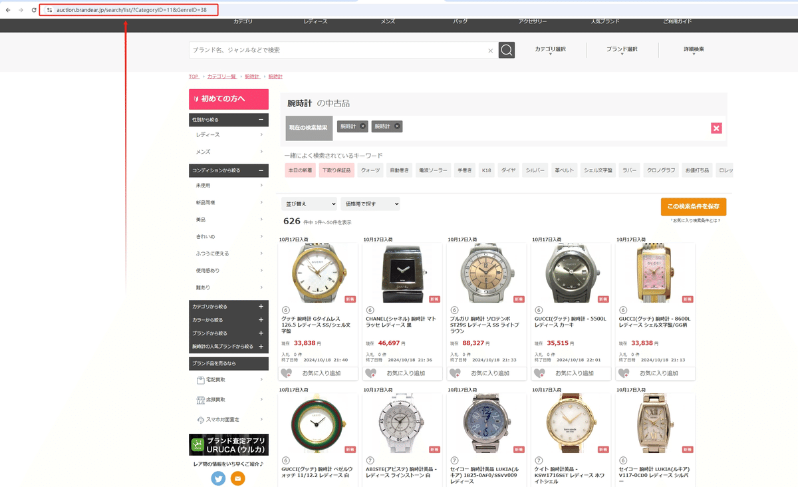This screenshot has width=798, height=487.
Task: Click the カテゴリ一覧 breadcrumb link
Action: 221,77
